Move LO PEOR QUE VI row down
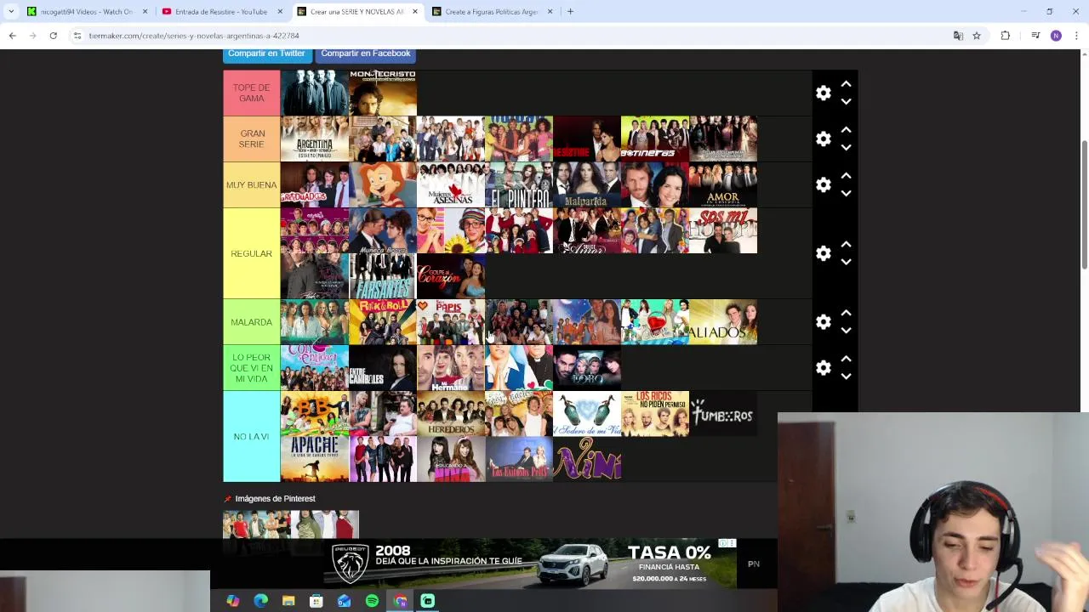1089x612 pixels. [846, 377]
